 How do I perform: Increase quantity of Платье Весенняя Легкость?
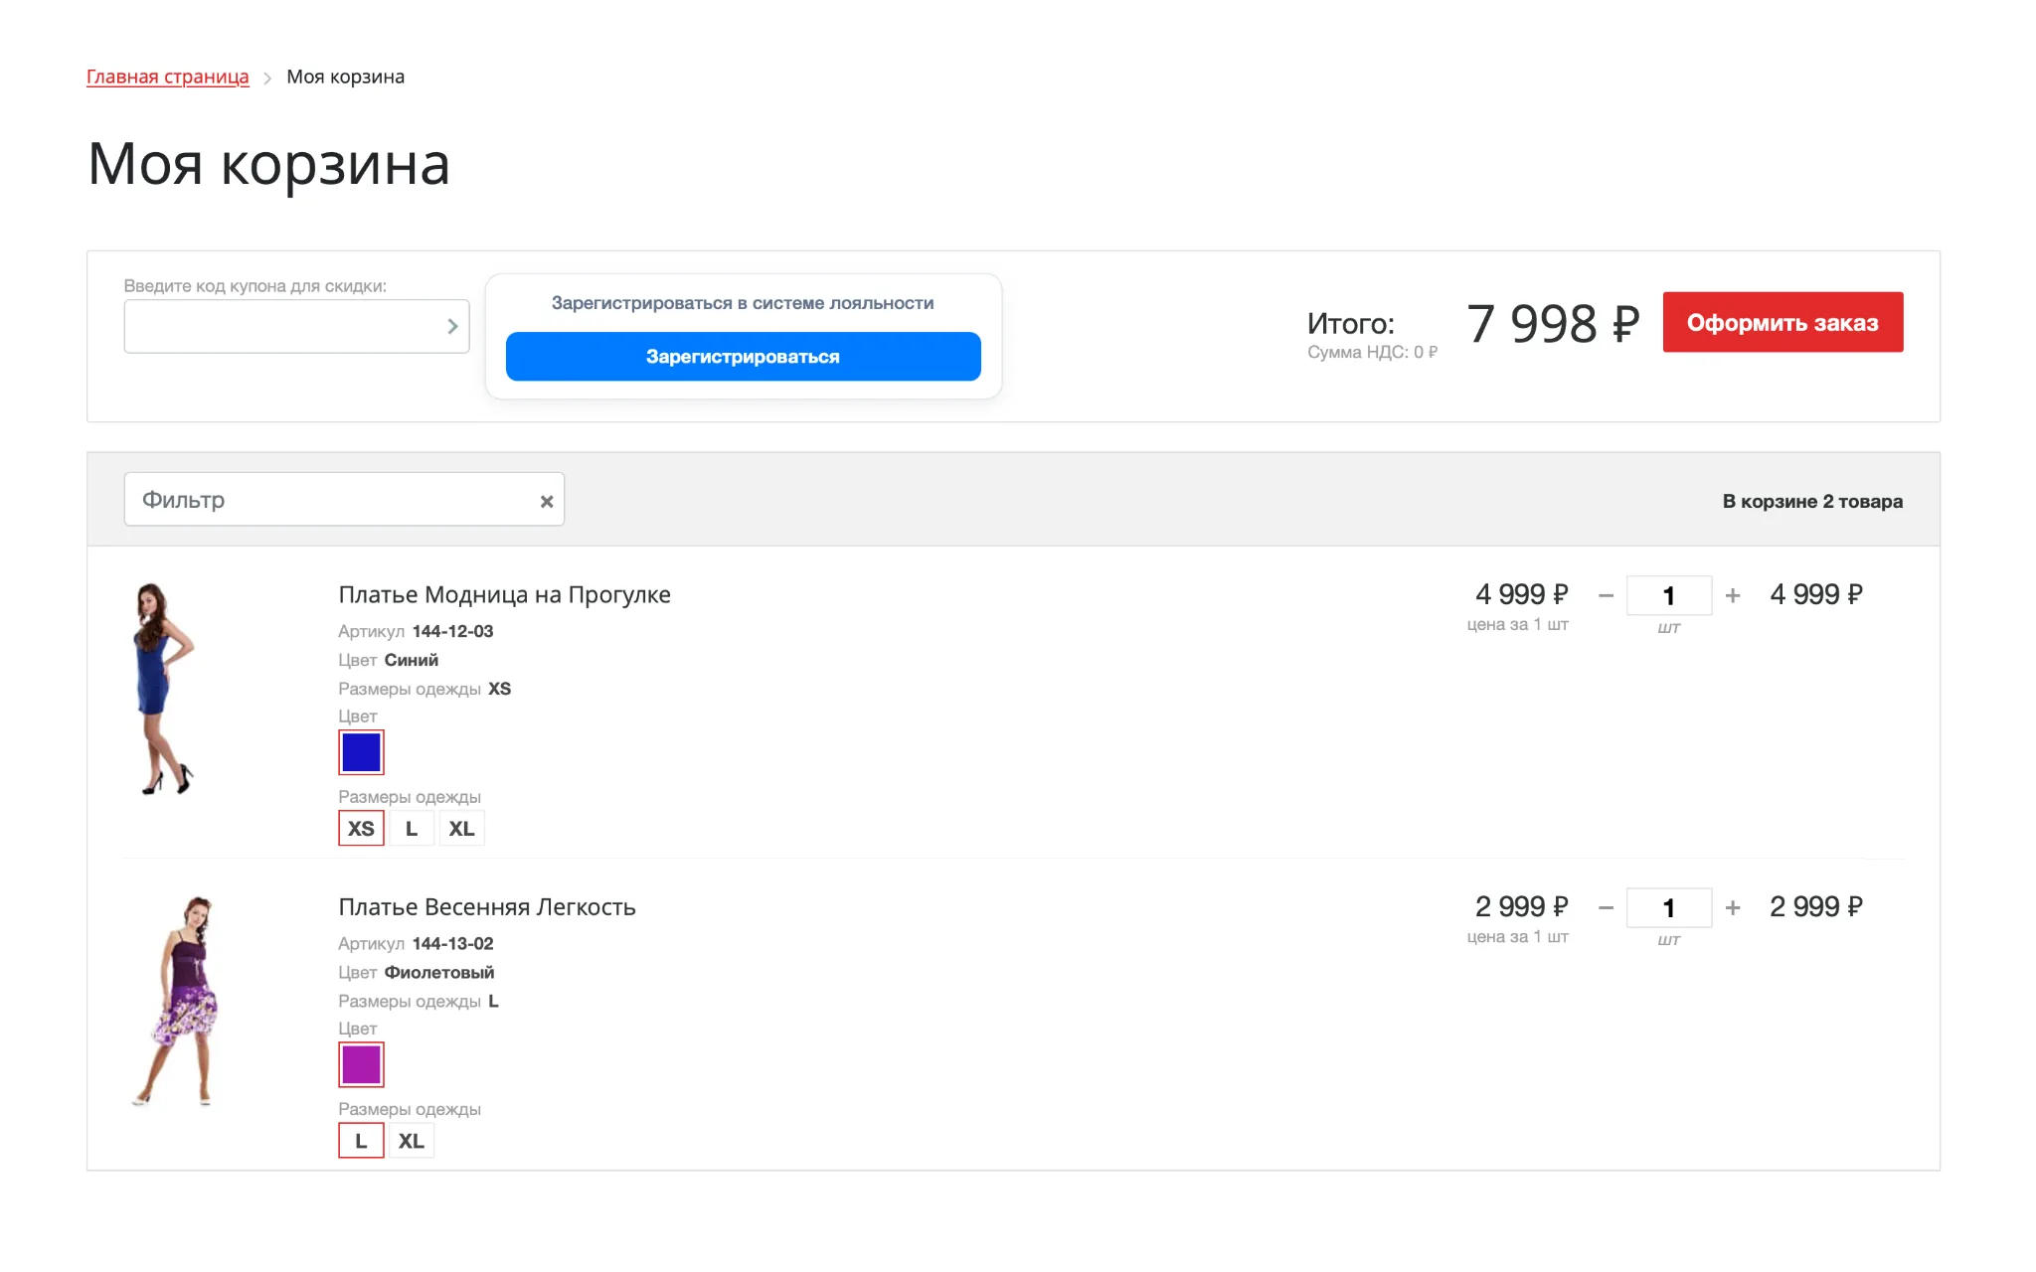click(x=1733, y=907)
